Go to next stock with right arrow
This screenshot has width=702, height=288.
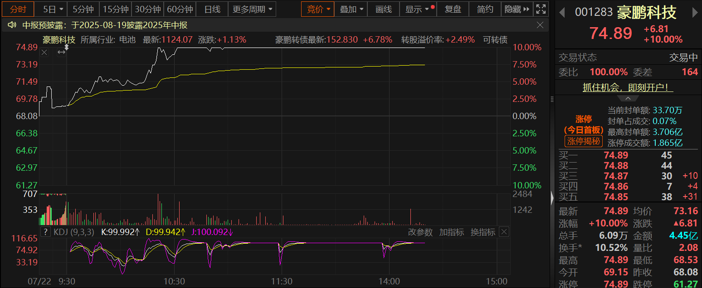(695, 13)
